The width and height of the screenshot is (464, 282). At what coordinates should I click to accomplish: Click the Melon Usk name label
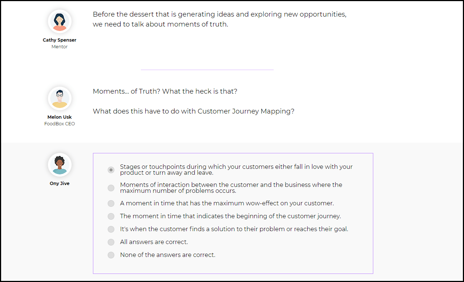pos(60,117)
